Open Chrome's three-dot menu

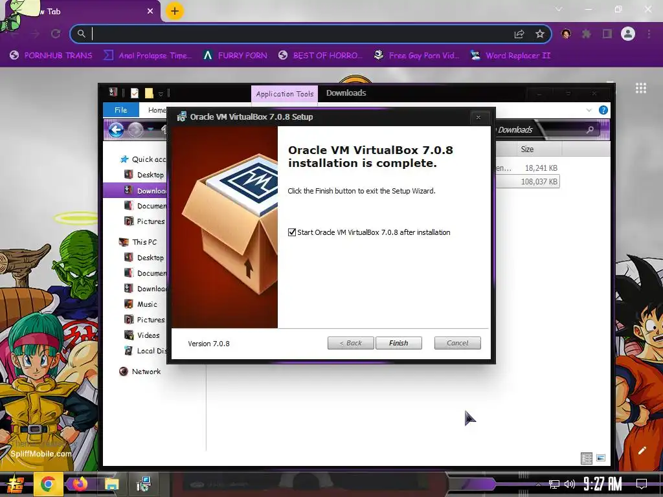[649, 34]
